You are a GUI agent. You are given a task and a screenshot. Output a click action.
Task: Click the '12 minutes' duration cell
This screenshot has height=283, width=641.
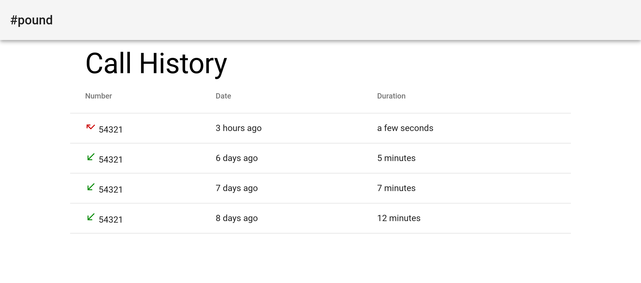399,218
